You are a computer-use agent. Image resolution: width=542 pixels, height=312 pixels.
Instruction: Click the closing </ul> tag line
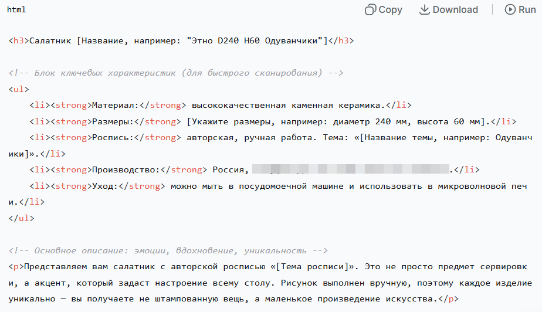[22, 218]
